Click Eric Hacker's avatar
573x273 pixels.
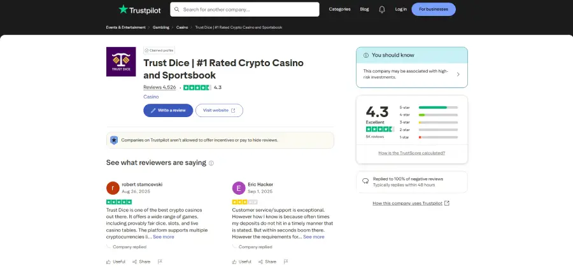[x=239, y=188]
